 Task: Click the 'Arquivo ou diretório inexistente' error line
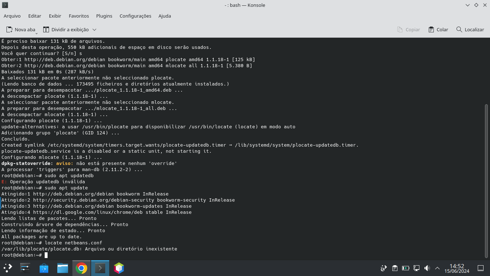(89, 249)
